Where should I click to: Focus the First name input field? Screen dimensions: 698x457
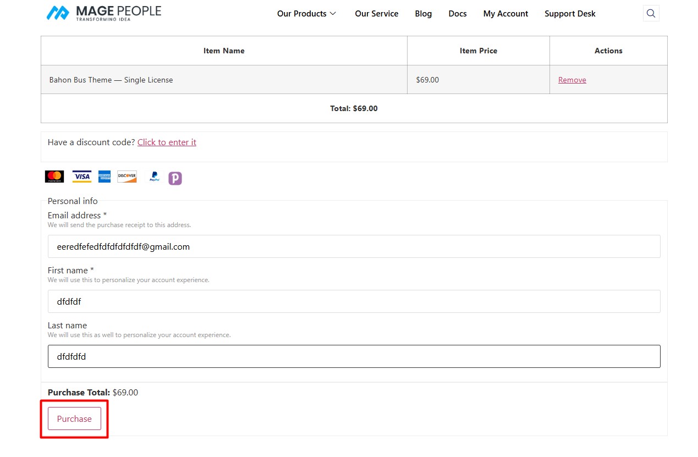pos(354,301)
